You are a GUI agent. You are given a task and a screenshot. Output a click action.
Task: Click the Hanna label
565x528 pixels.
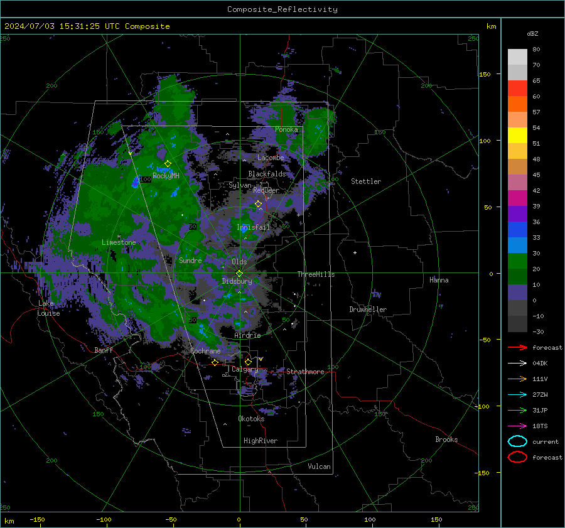pos(439,280)
